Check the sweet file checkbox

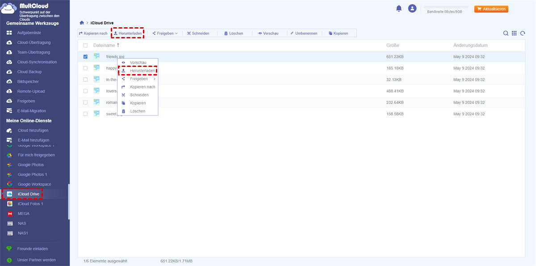[x=85, y=114]
